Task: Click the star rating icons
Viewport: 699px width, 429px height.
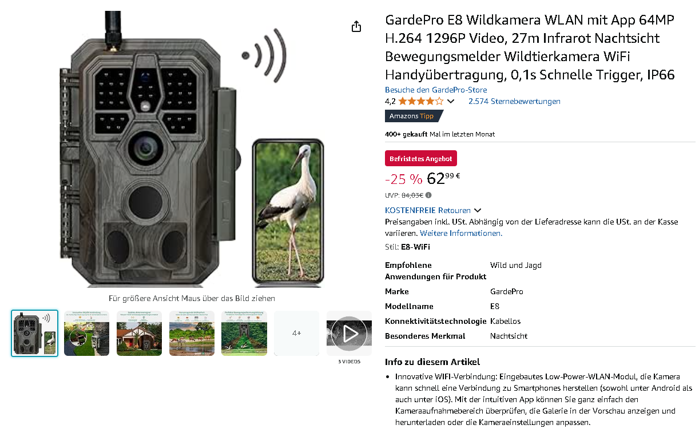Action: (x=420, y=101)
